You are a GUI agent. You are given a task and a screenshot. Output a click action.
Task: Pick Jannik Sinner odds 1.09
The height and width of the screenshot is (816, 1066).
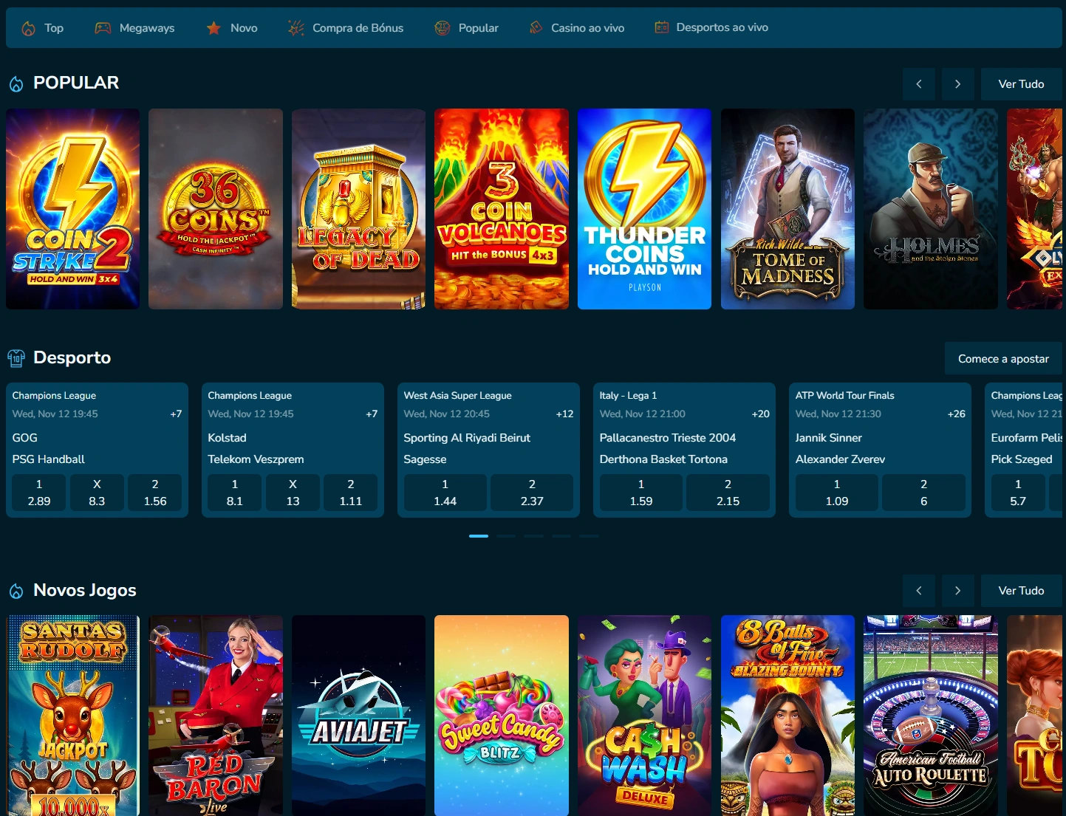point(836,492)
